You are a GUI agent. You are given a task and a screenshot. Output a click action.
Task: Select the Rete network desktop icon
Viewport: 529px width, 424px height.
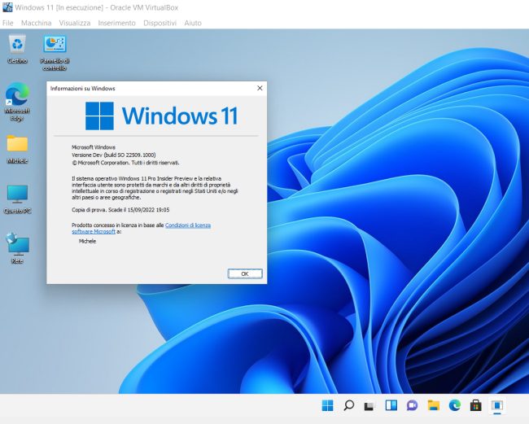(x=17, y=246)
